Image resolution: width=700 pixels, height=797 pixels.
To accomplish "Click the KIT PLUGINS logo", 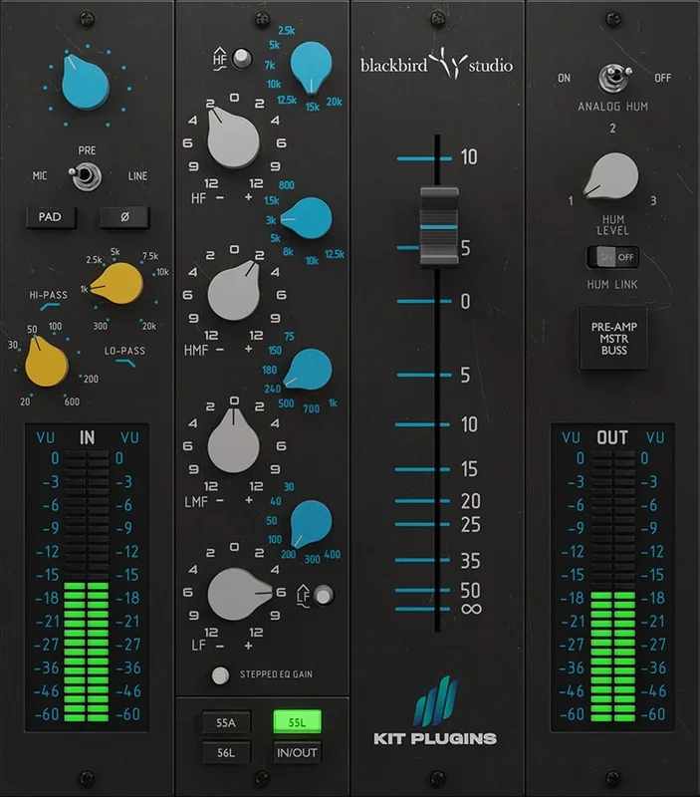I will click(435, 712).
